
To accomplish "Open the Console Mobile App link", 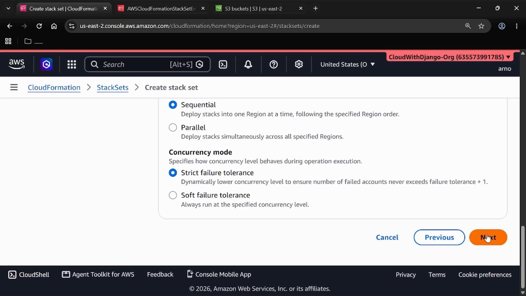I will (219, 275).
